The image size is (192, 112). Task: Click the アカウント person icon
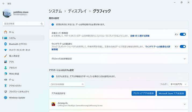(5, 68)
